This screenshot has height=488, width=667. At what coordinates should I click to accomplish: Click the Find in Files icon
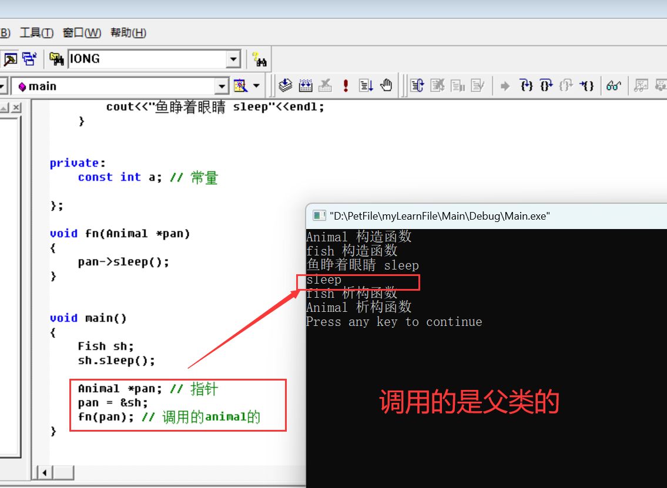click(x=56, y=59)
